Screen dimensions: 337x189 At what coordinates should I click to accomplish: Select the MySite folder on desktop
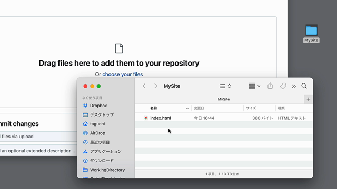point(311,33)
